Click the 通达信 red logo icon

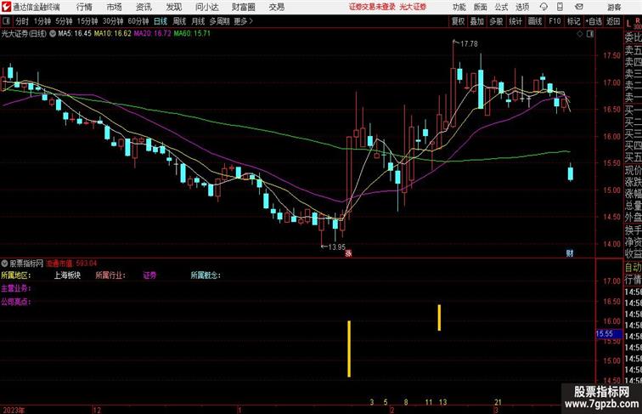[x=6, y=7]
